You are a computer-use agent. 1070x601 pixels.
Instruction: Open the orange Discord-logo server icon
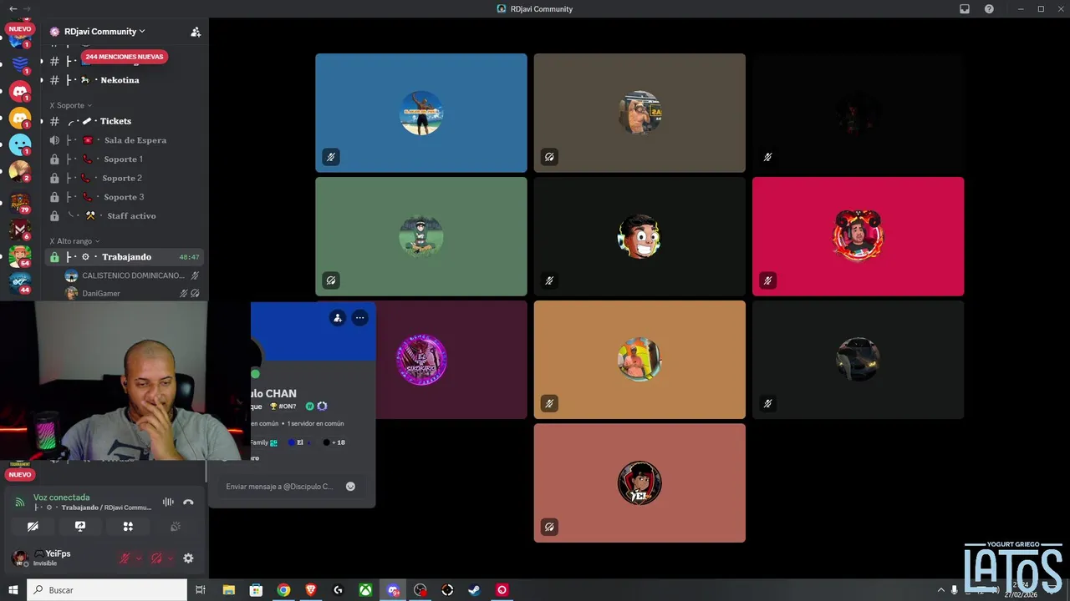(20, 118)
